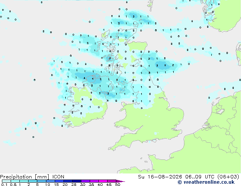
Task: Click the 5–10 mm legend color swatch
Action: pos(41,181)
